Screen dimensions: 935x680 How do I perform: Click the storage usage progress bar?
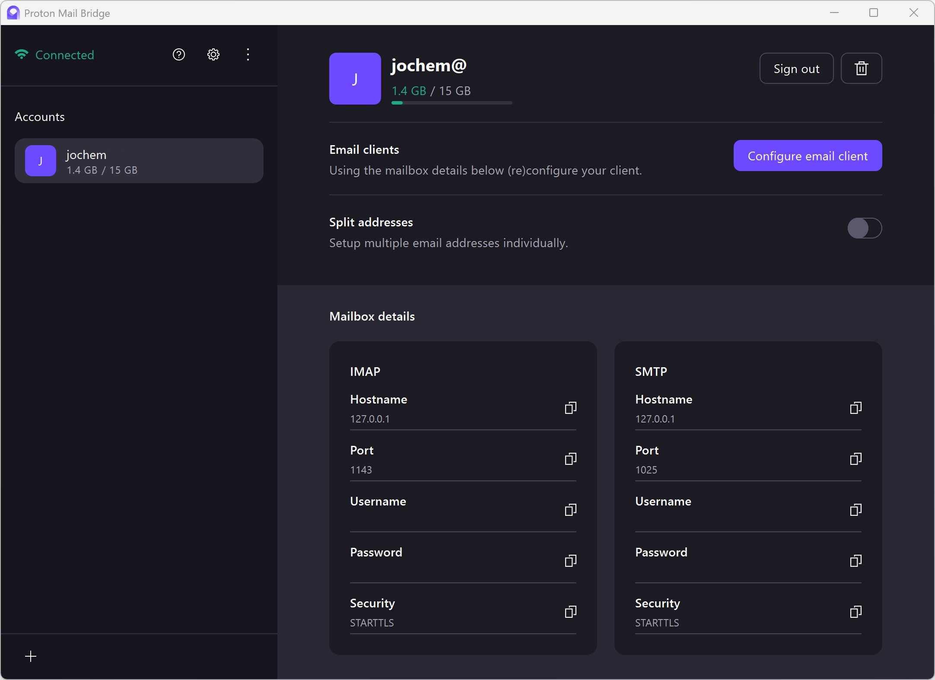[451, 103]
